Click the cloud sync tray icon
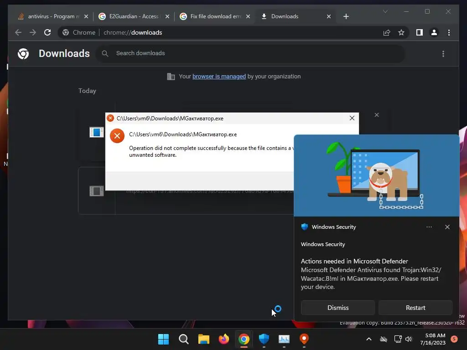467x350 pixels. tap(383, 339)
